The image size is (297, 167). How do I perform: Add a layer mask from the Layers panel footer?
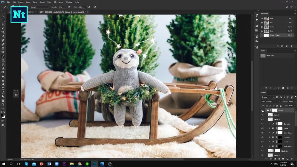275,159
